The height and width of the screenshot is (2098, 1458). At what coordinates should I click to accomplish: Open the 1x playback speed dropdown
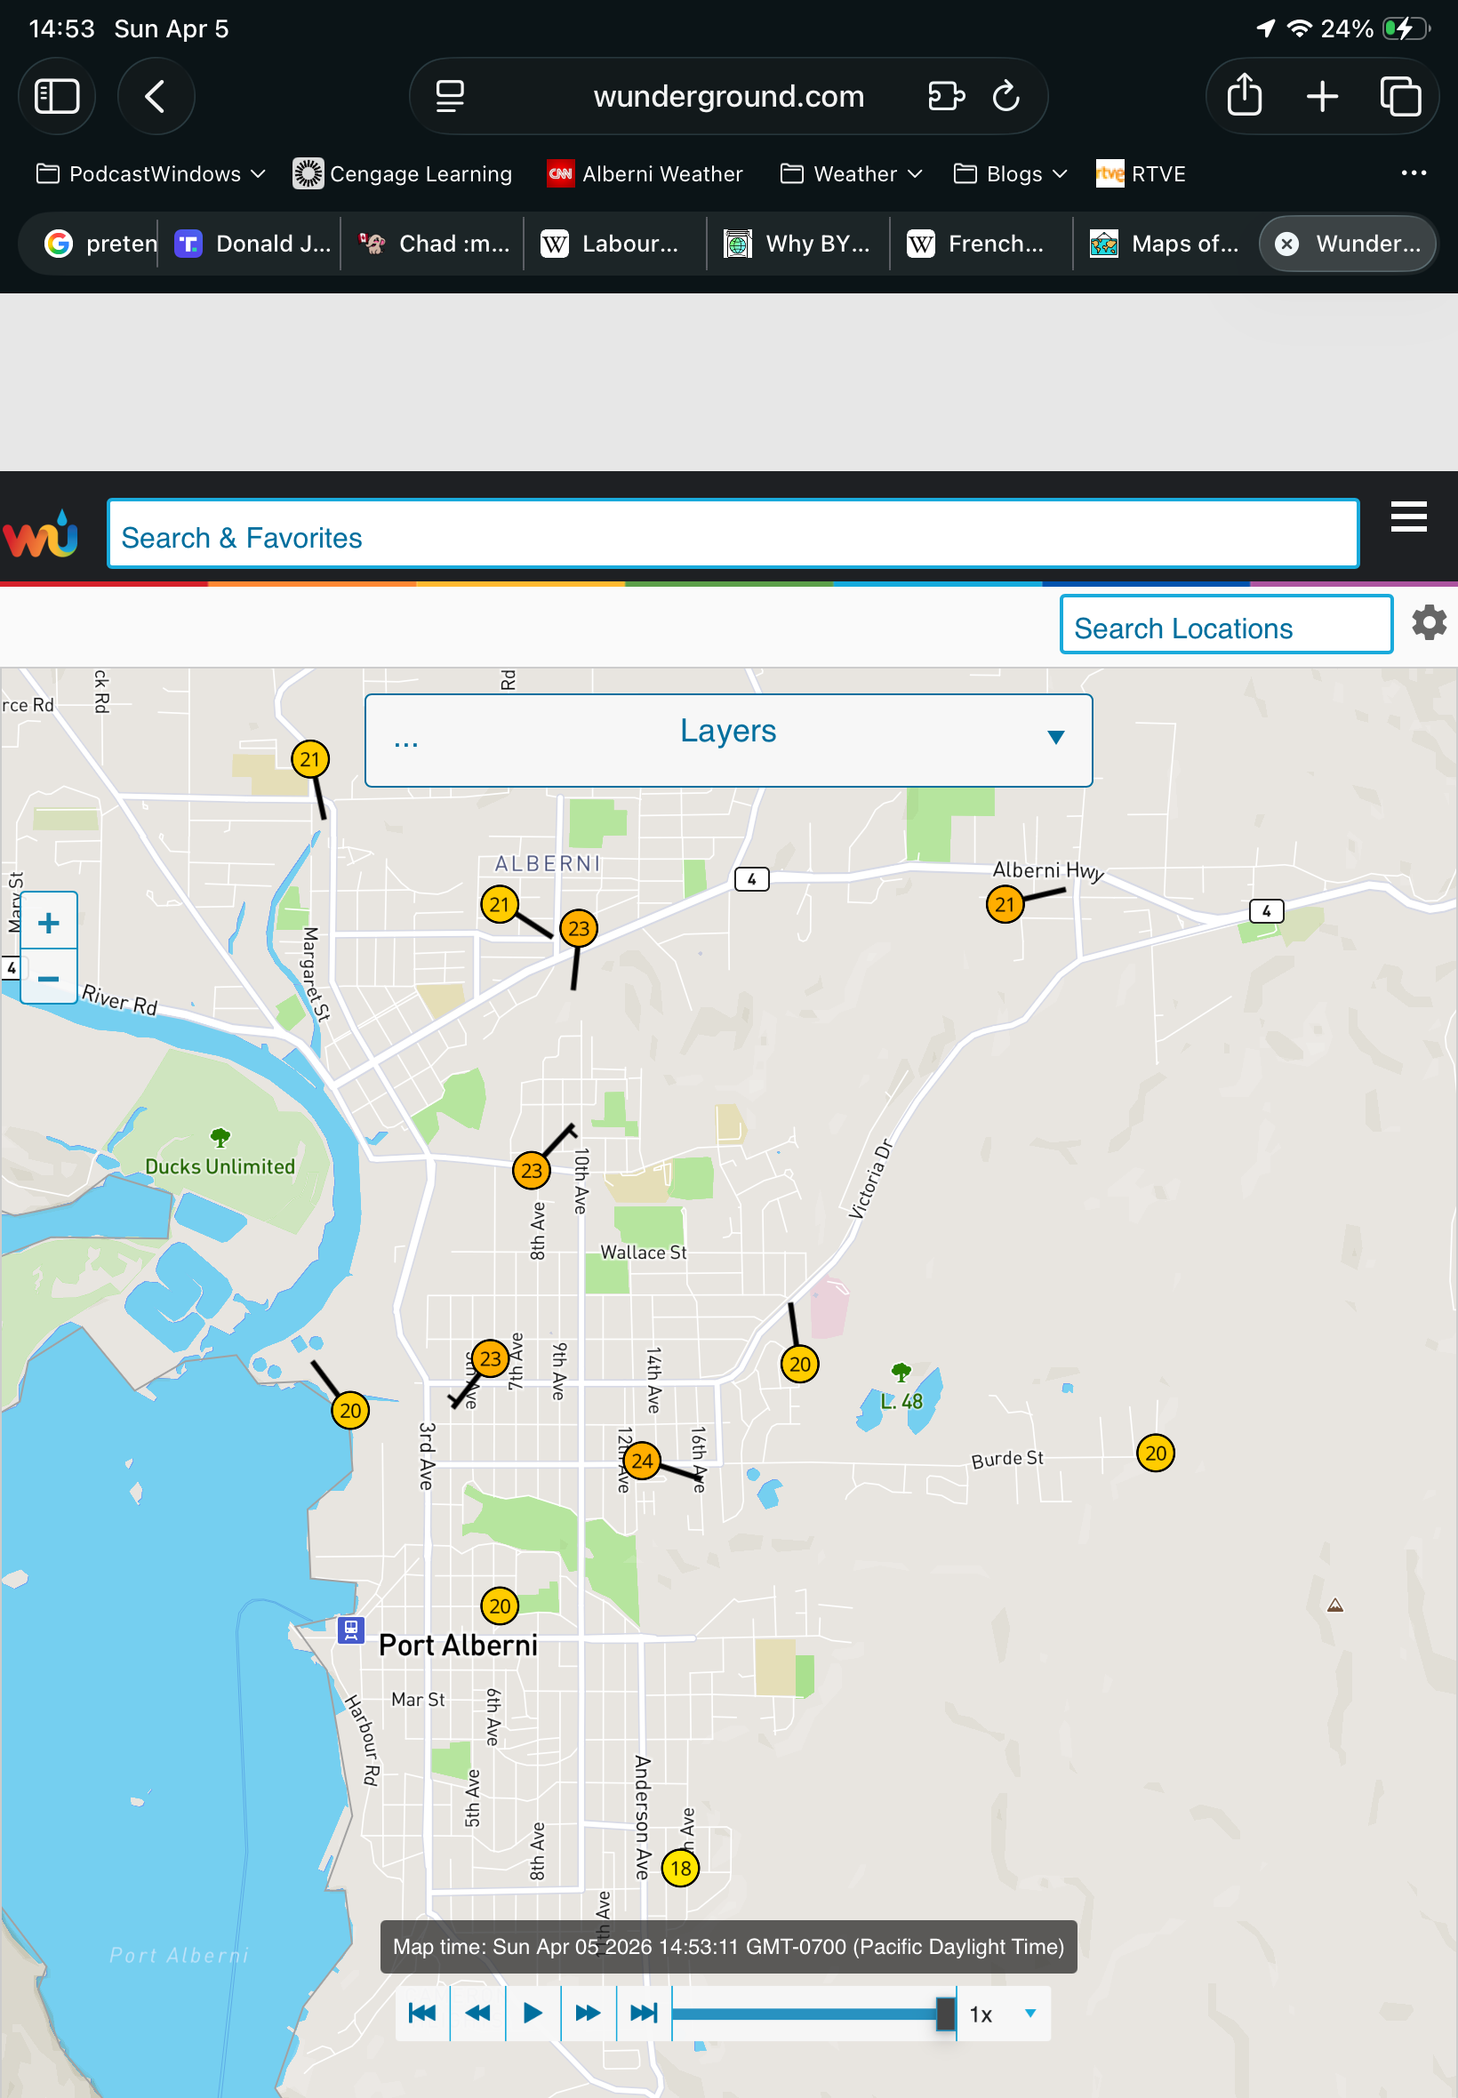(x=1002, y=2014)
